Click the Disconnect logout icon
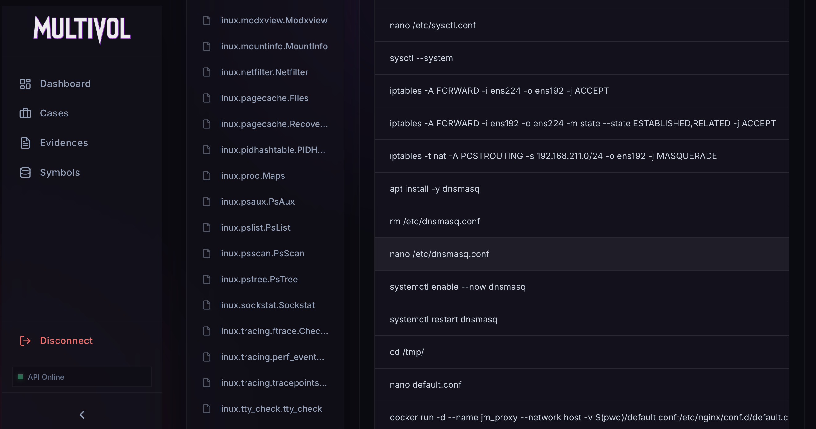 [x=25, y=341]
